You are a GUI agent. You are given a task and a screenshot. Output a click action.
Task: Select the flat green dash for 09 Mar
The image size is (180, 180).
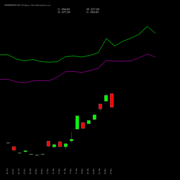tap(43, 154)
